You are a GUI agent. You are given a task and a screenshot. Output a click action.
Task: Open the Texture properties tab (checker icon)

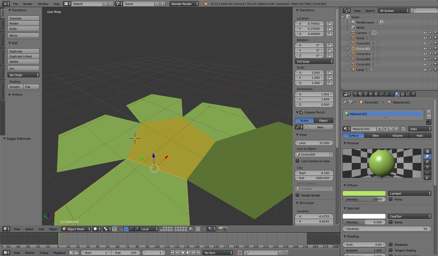point(402,94)
